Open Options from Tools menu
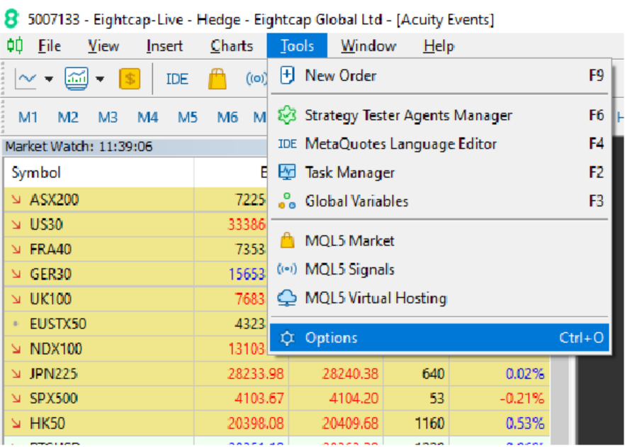Screen dimensions: 625x447 coord(439,338)
